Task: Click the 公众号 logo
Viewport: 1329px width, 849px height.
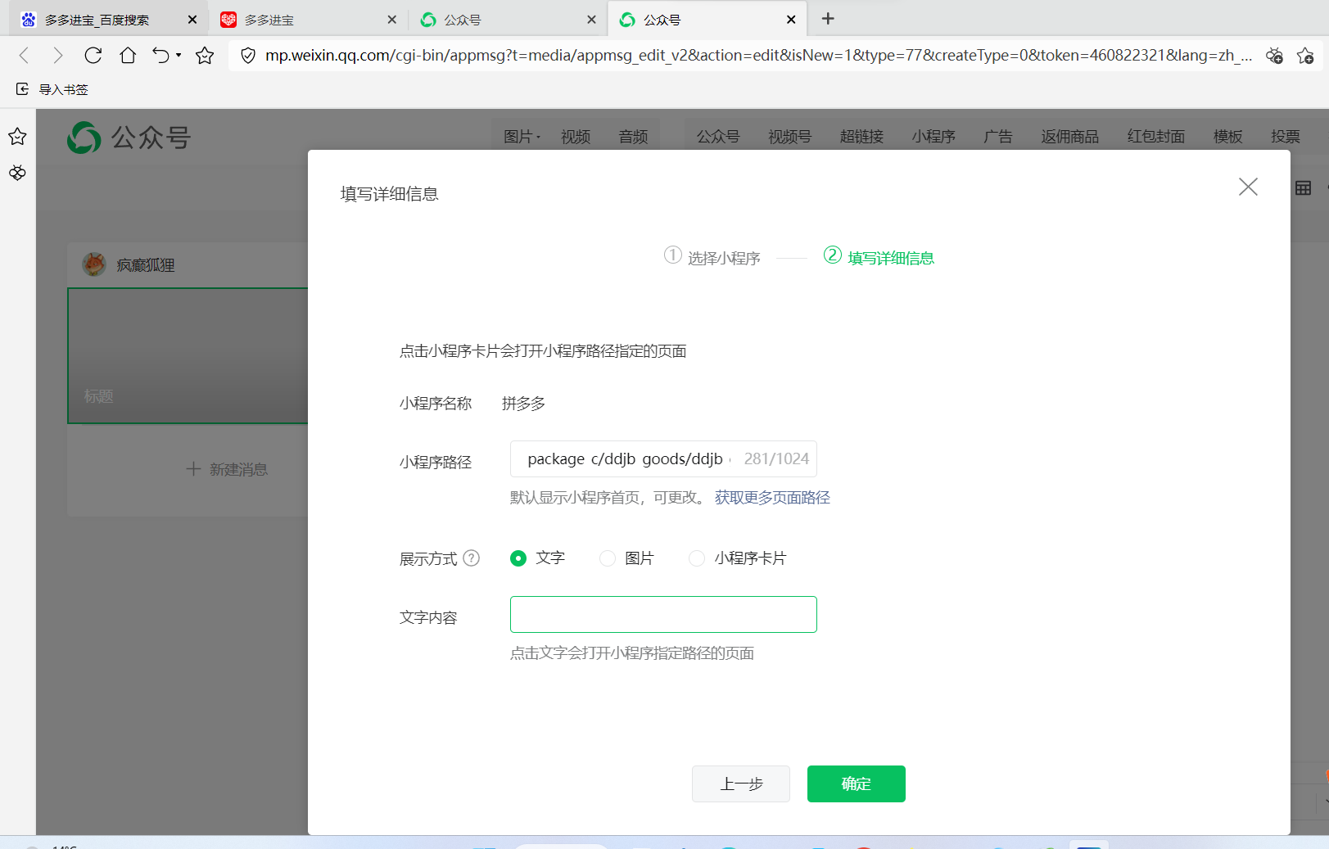Action: click(129, 138)
